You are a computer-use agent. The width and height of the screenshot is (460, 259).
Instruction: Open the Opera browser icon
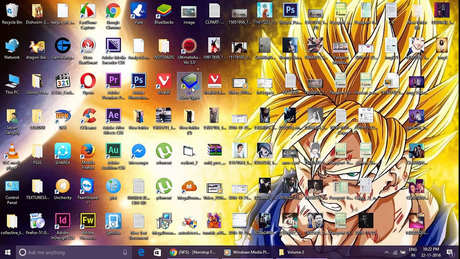pyautogui.click(x=88, y=85)
